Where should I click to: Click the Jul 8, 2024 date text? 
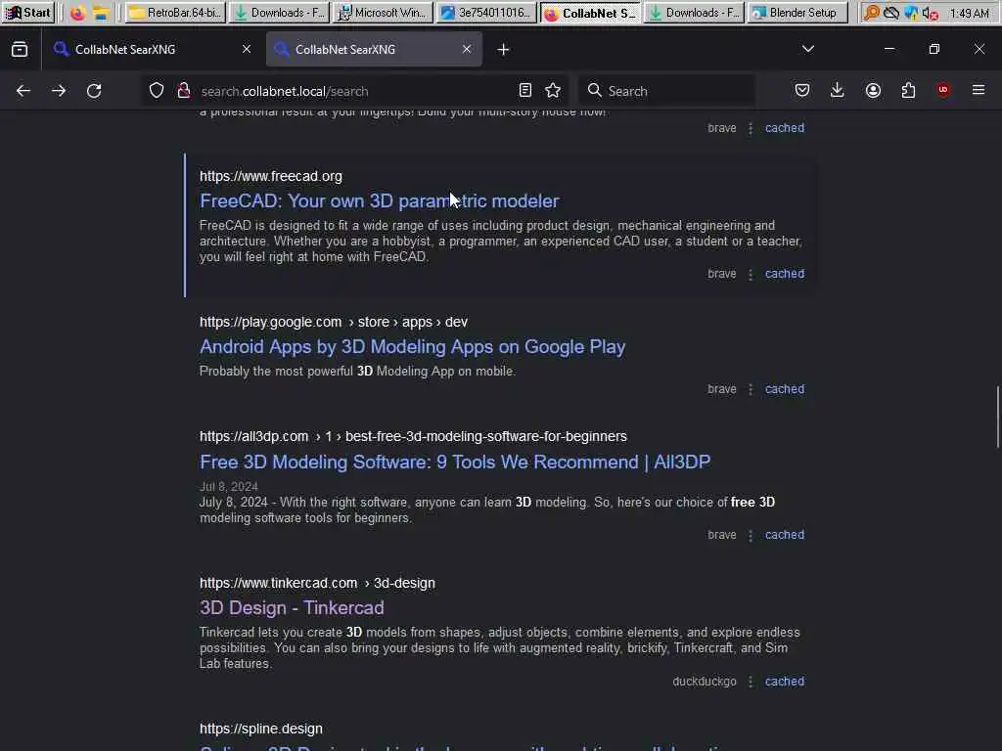(x=229, y=487)
